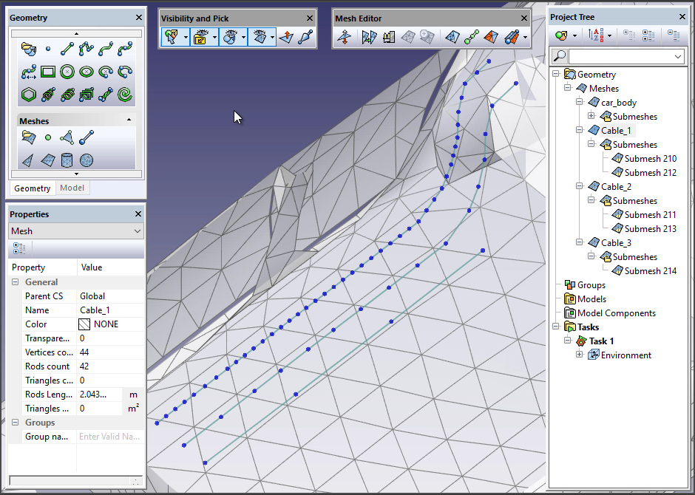Click the Group name input field
This screenshot has width=695, height=495.
[109, 437]
